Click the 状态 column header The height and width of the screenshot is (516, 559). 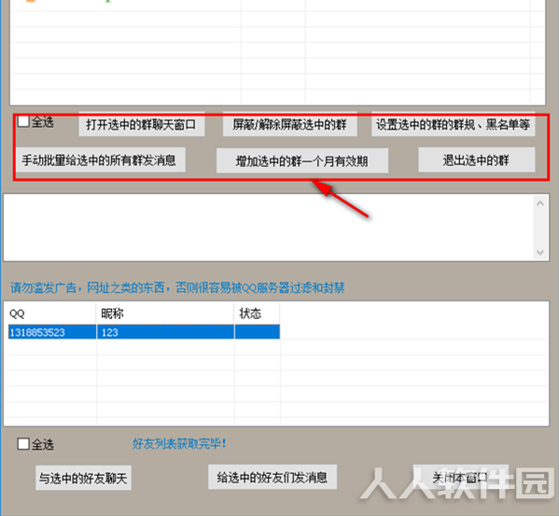(x=257, y=314)
